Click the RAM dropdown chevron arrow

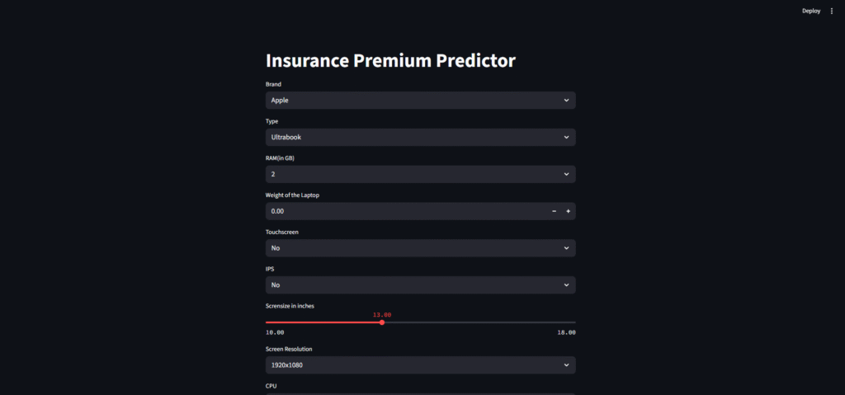[566, 174]
